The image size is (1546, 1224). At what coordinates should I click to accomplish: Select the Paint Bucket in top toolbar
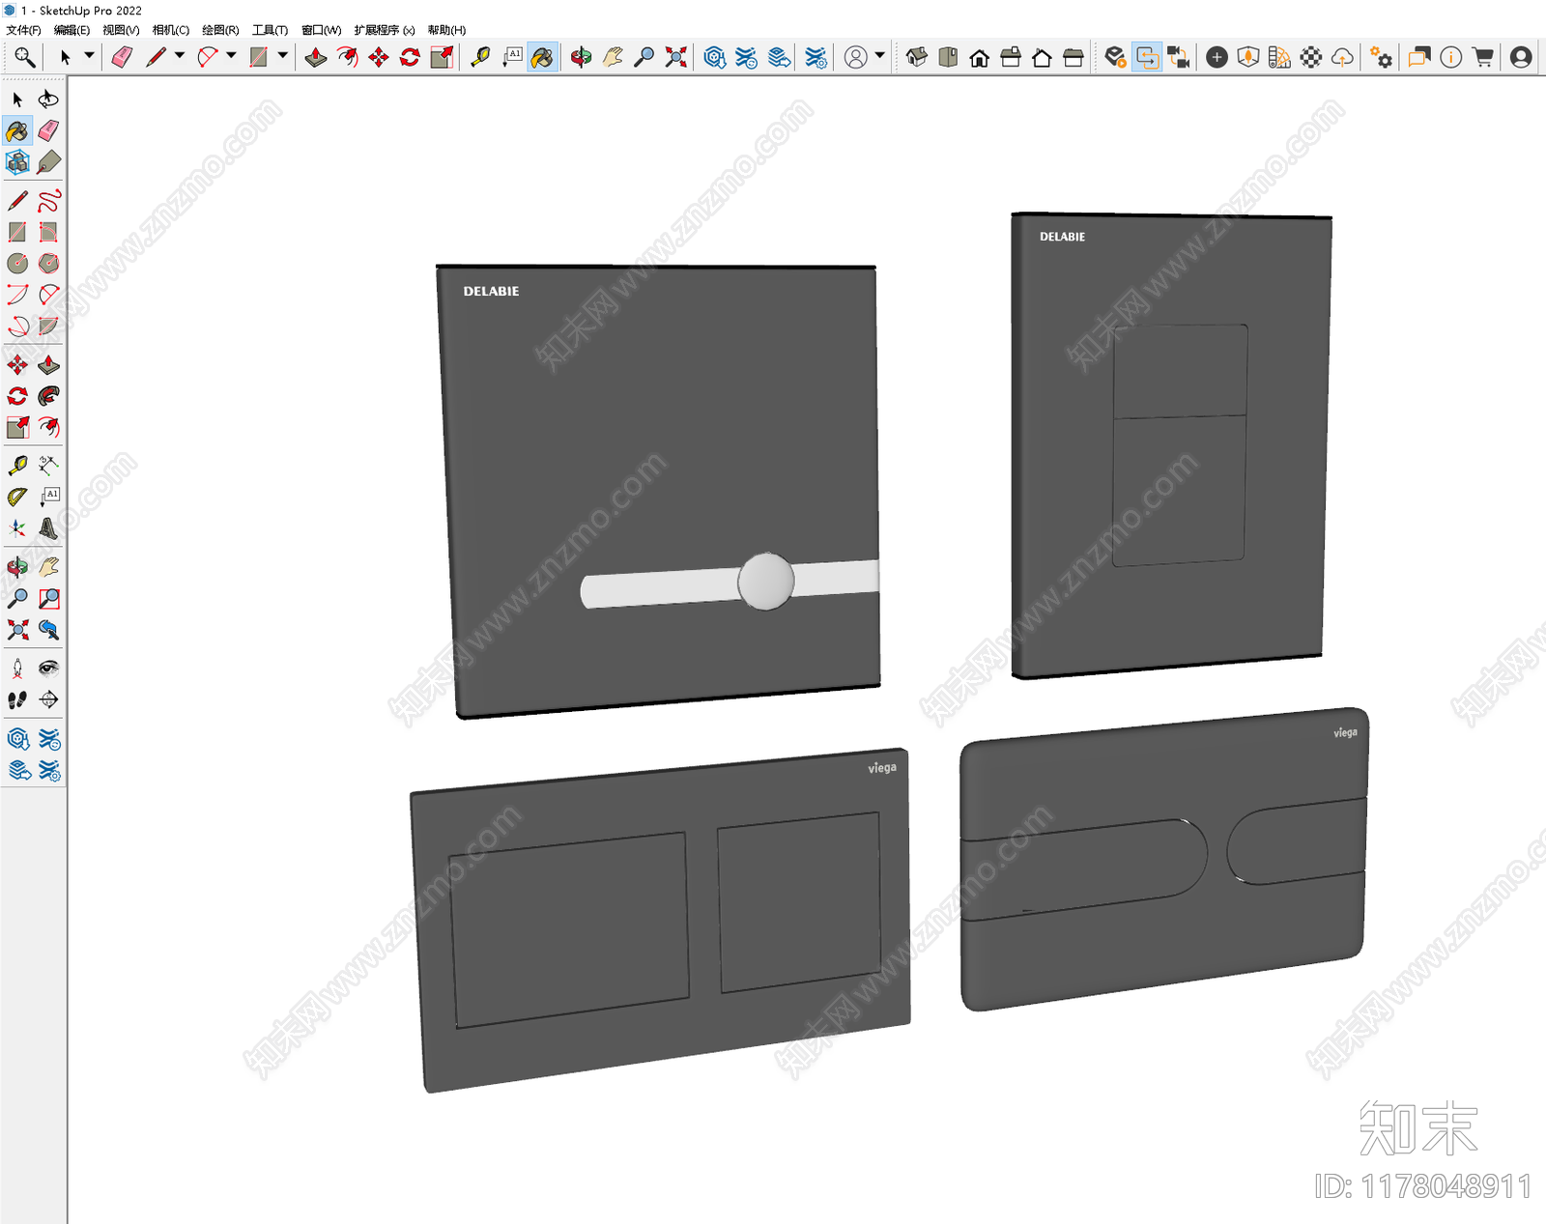coord(543,58)
